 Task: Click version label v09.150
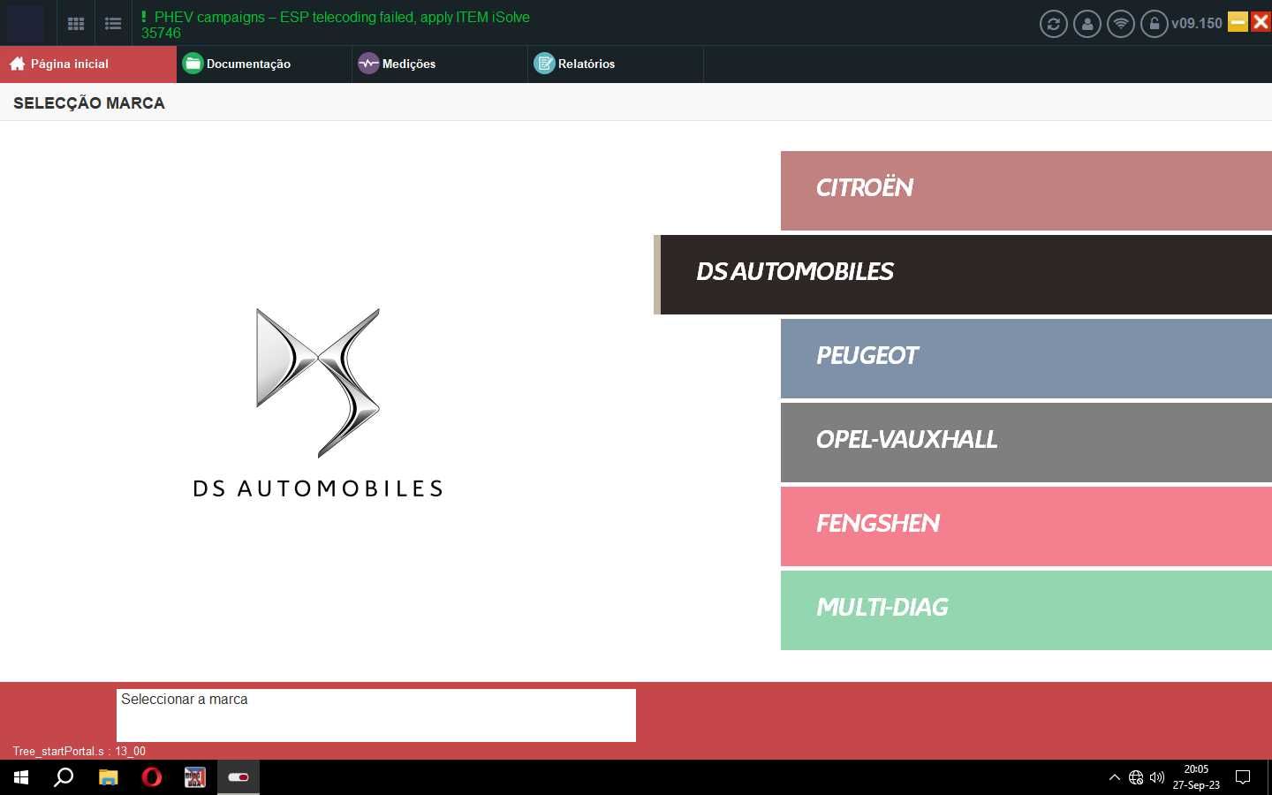click(x=1197, y=24)
